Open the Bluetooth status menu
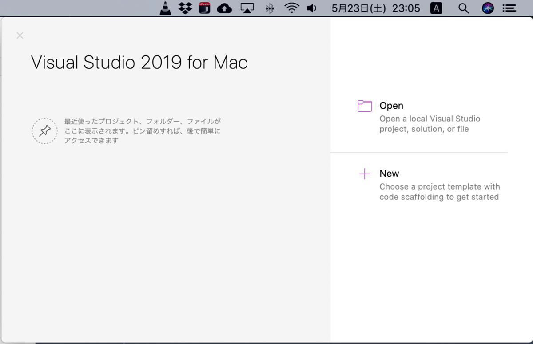 tap(270, 8)
